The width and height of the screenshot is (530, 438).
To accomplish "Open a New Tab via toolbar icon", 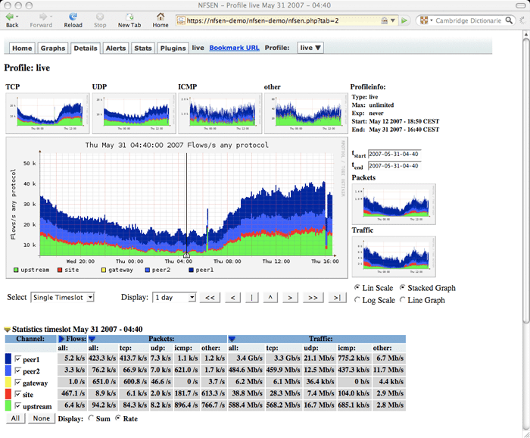I will [129, 16].
